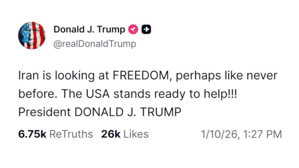Open the @realDonaldTrump handle link

(x=95, y=44)
